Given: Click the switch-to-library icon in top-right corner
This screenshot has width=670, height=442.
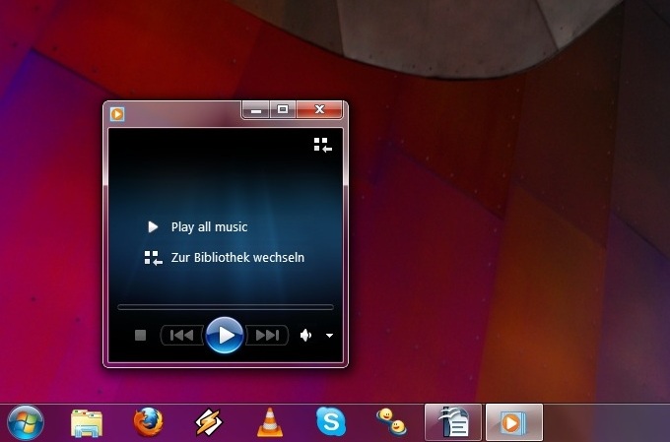Looking at the screenshot, I should click(x=323, y=145).
